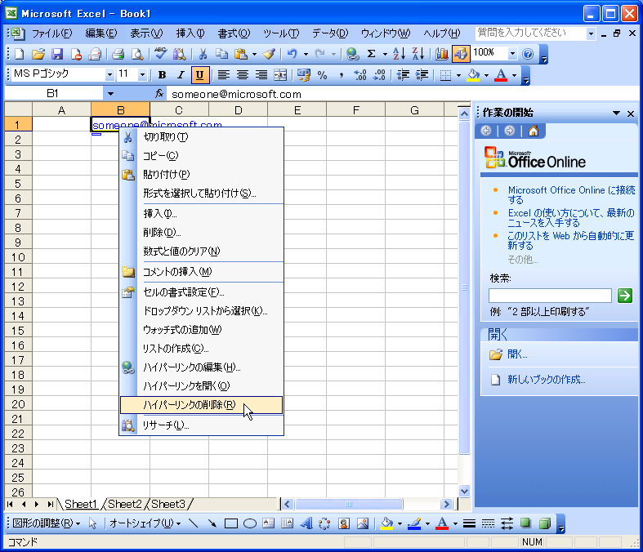This screenshot has width=643, height=552.
Task: Sort ascending with A-Z icon
Action: click(x=399, y=54)
